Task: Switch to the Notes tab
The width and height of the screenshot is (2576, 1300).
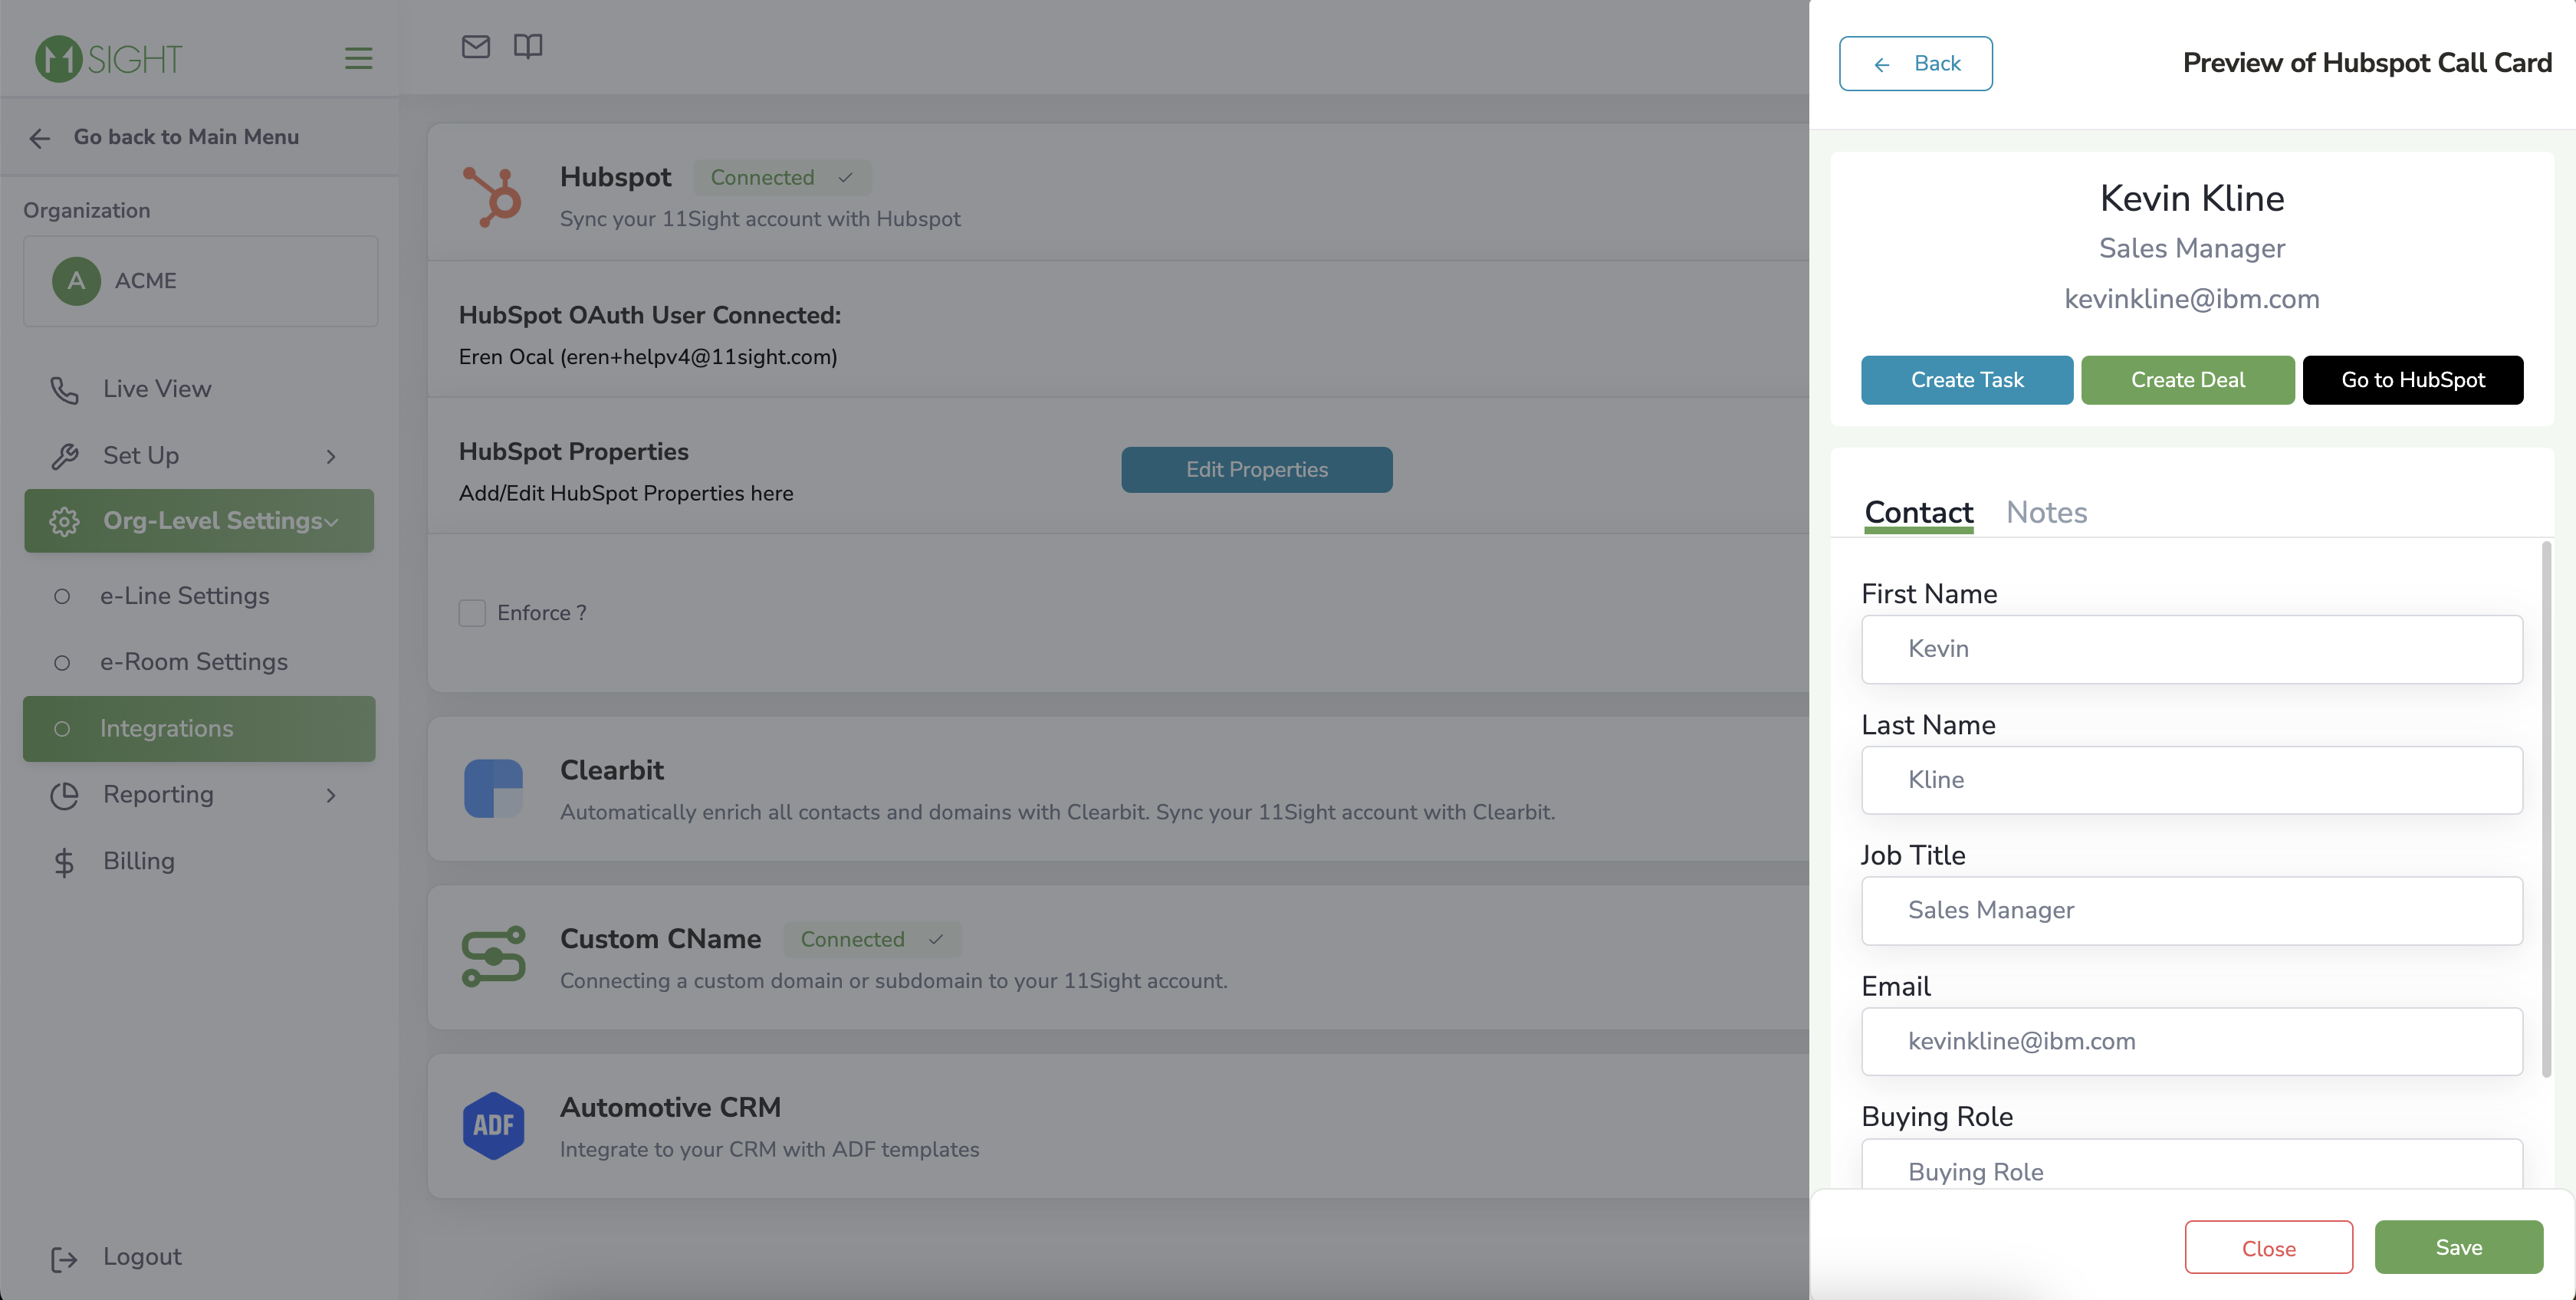Action: [2046, 512]
